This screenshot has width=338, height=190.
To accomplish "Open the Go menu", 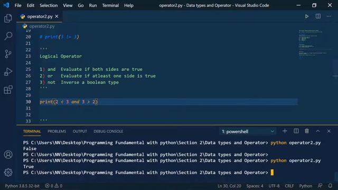I will 81,5.
